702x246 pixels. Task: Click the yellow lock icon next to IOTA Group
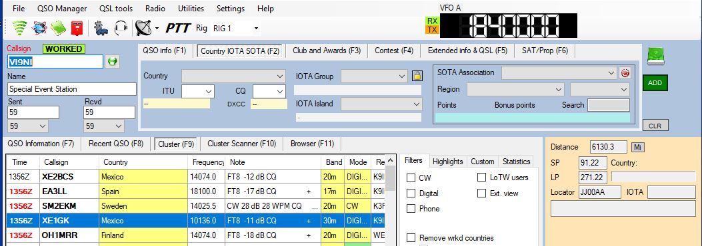tap(417, 76)
